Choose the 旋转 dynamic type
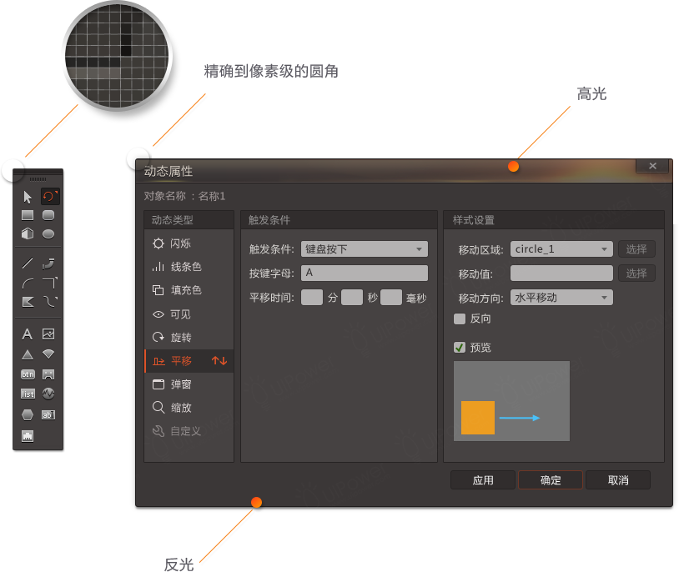The height and width of the screenshot is (572, 679). 189,338
